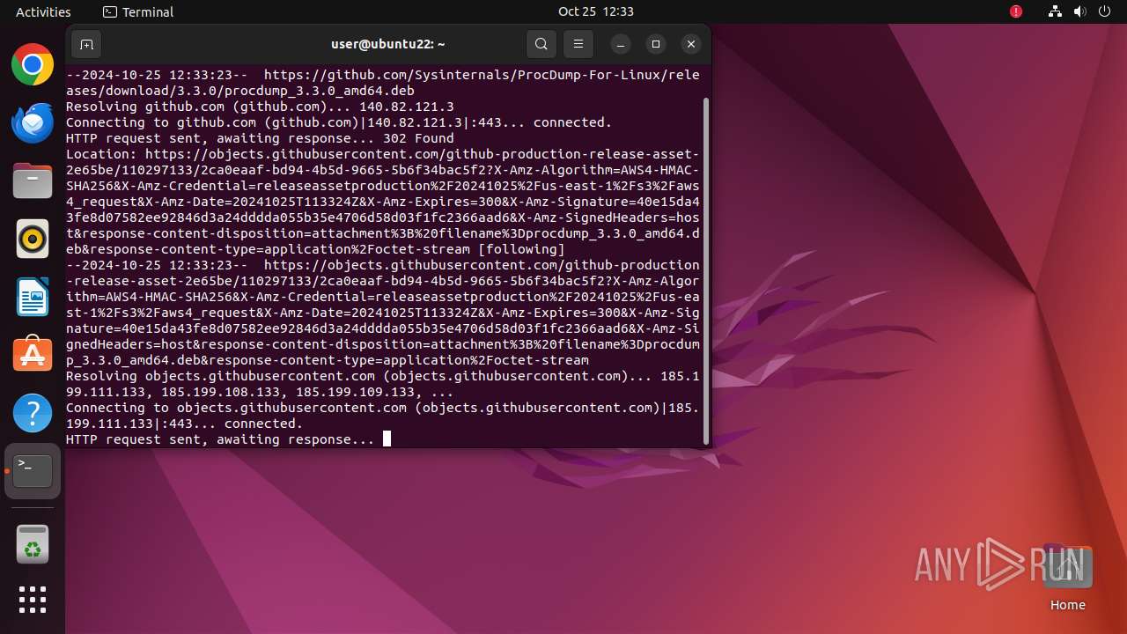Search within the terminal output
This screenshot has width=1127, height=634.
541,44
